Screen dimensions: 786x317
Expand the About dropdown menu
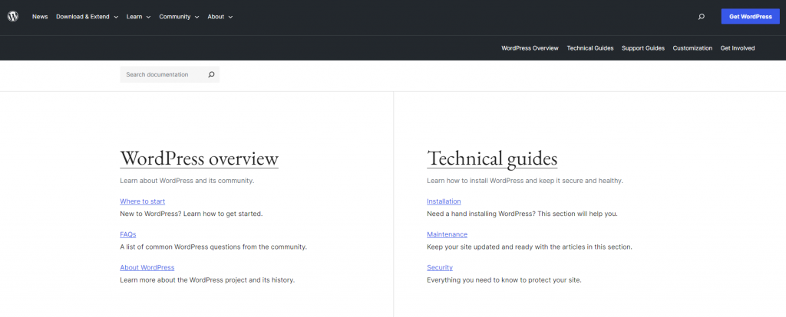[220, 17]
